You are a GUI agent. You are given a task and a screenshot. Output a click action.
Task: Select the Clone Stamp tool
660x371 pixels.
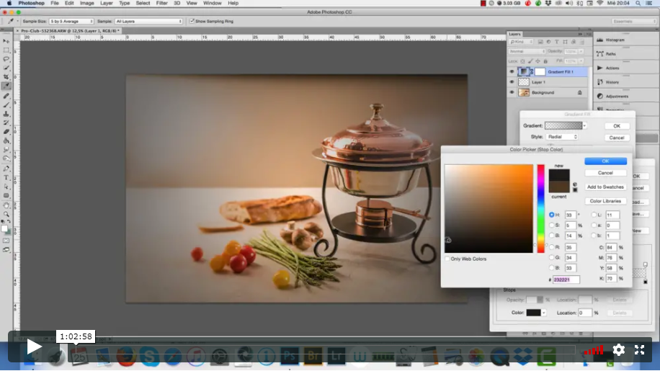click(6, 114)
